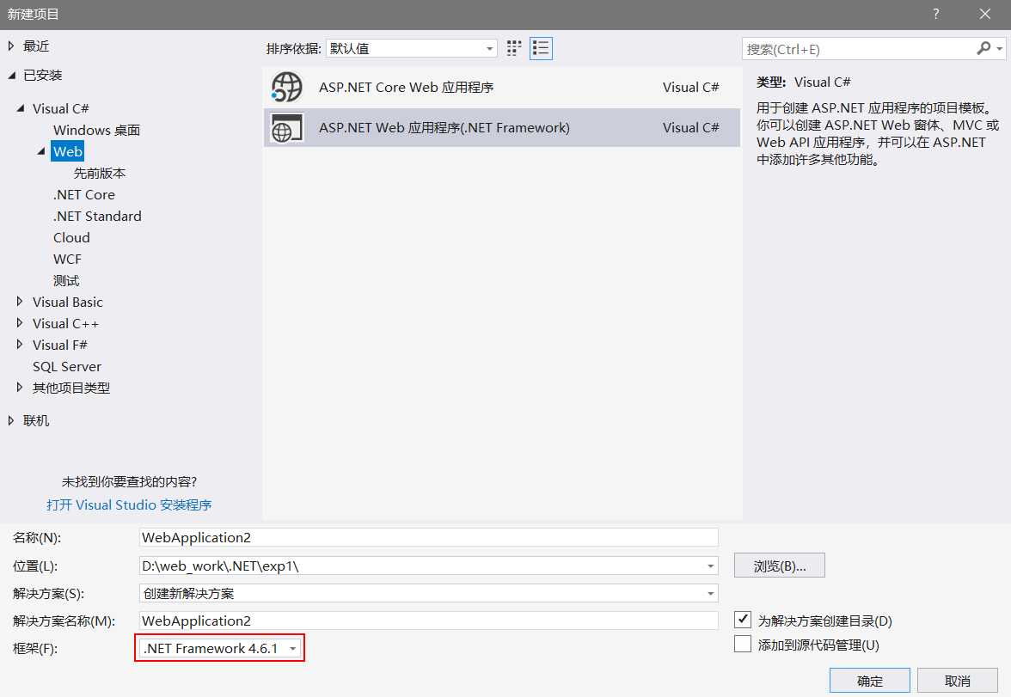This screenshot has height=697, width=1011.
Task: Select 先前版本 under Web
Action: pyautogui.click(x=100, y=173)
